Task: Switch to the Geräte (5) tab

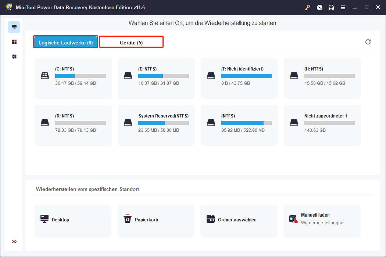Action: [x=131, y=42]
